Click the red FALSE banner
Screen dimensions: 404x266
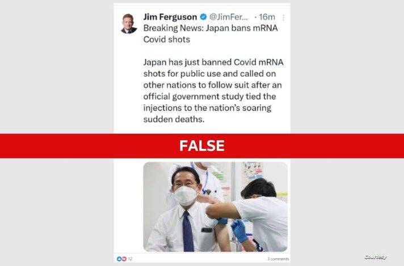tap(202, 145)
